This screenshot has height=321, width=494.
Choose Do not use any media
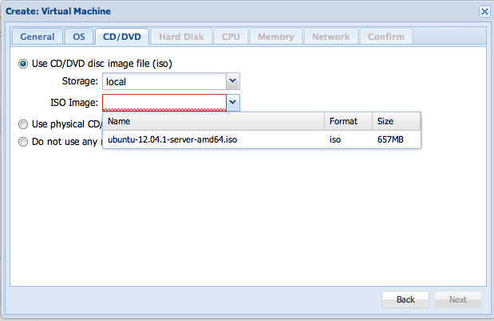pos(23,142)
